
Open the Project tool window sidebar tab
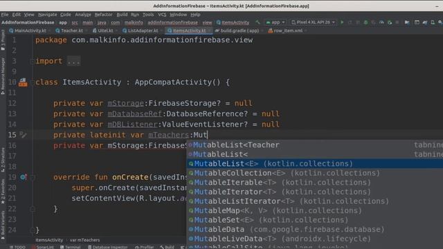3,40
